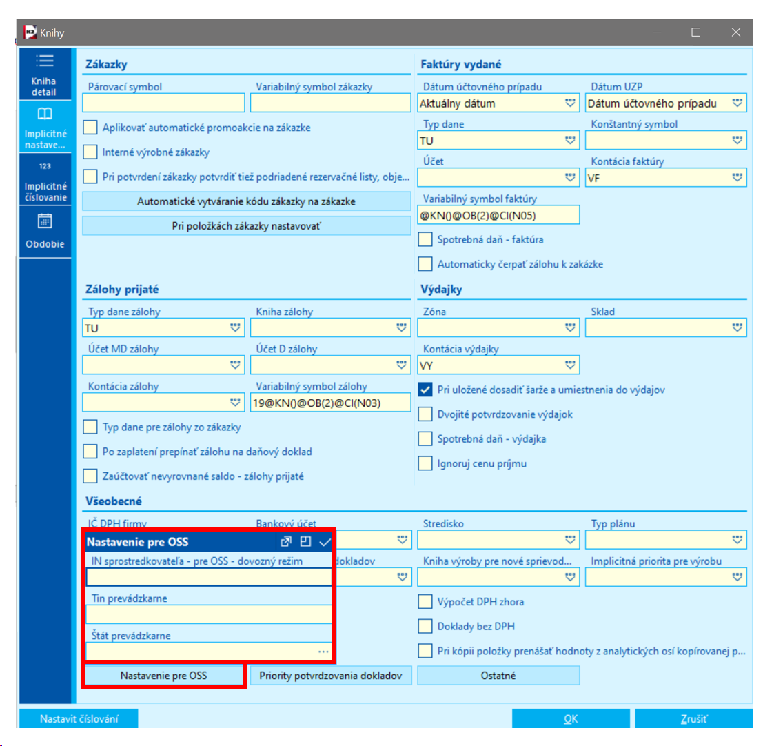Image resolution: width=763 pixels, height=746 pixels.
Task: Expand Kniha výroby pre nové sprievodky dropdown
Action: (570, 577)
